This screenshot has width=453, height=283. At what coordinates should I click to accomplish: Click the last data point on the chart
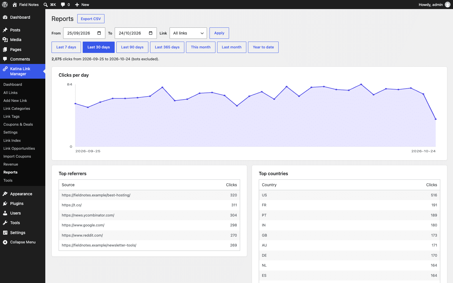(436, 119)
